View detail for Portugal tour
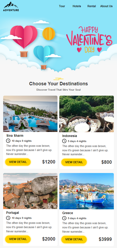Screen dimensions: 117x248 click(x=18, y=239)
